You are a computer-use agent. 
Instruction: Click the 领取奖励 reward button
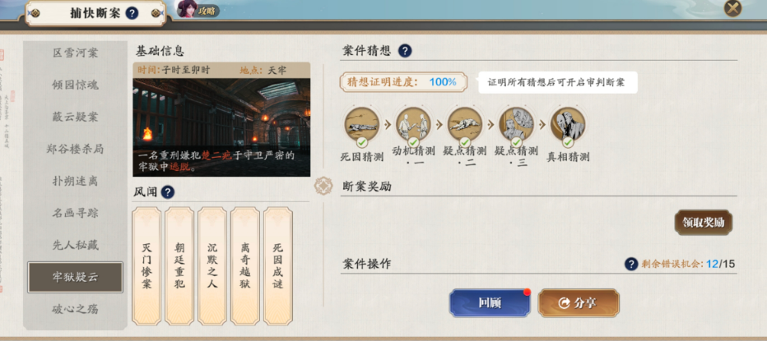click(x=704, y=223)
